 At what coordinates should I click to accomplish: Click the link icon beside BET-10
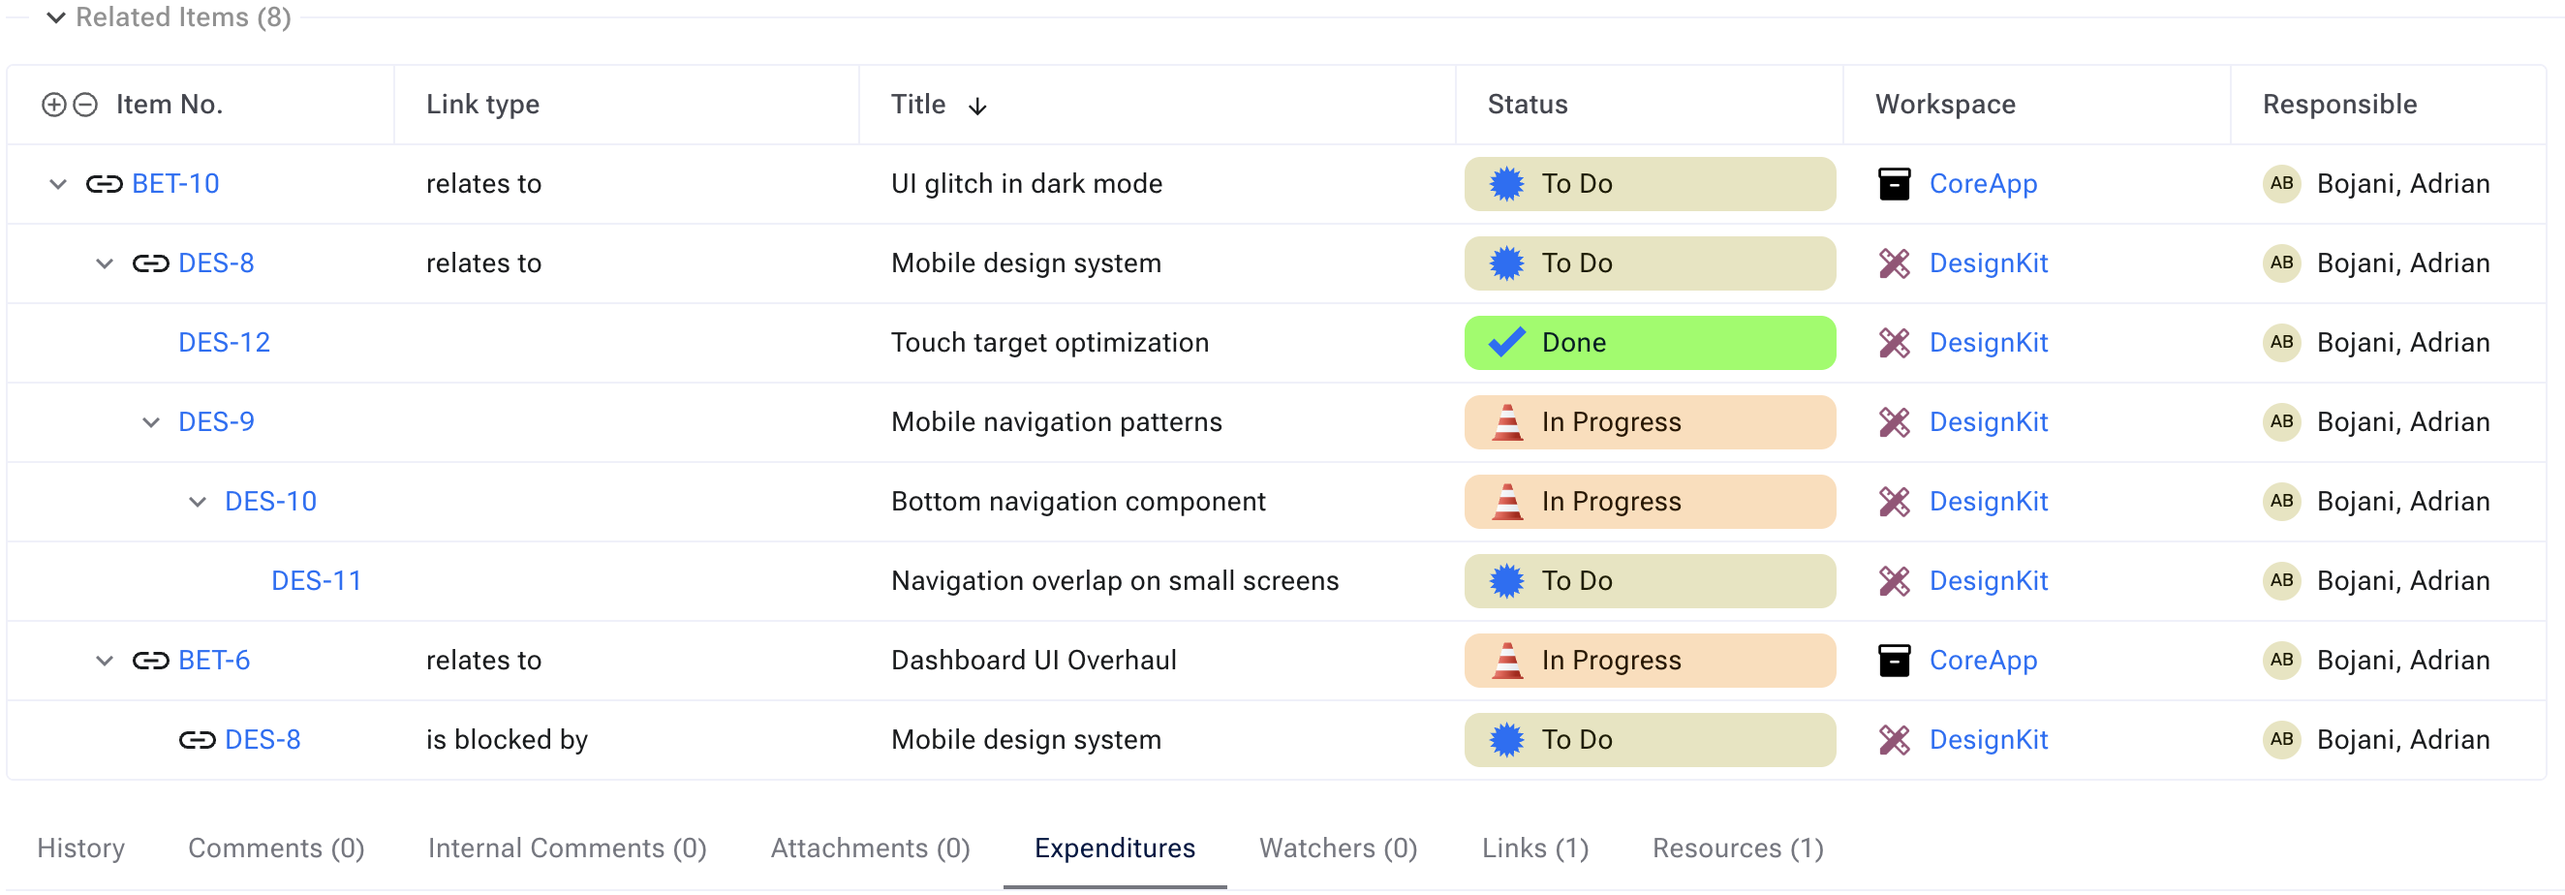point(104,184)
